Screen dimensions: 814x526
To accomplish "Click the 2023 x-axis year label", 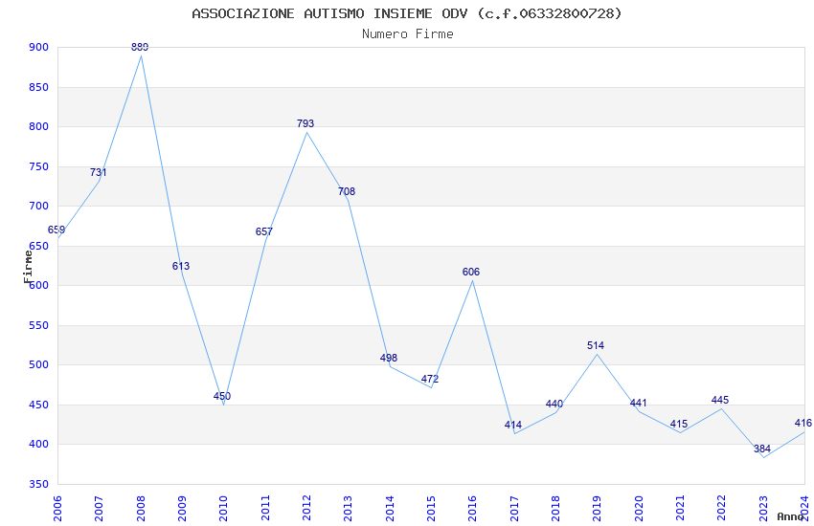I will (x=763, y=508).
